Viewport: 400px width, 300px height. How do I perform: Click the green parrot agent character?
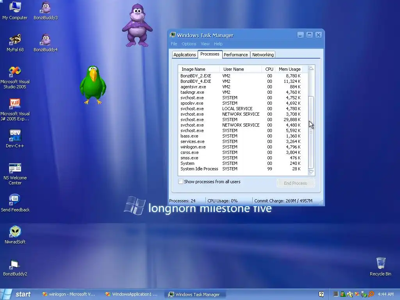pyautogui.click(x=93, y=85)
